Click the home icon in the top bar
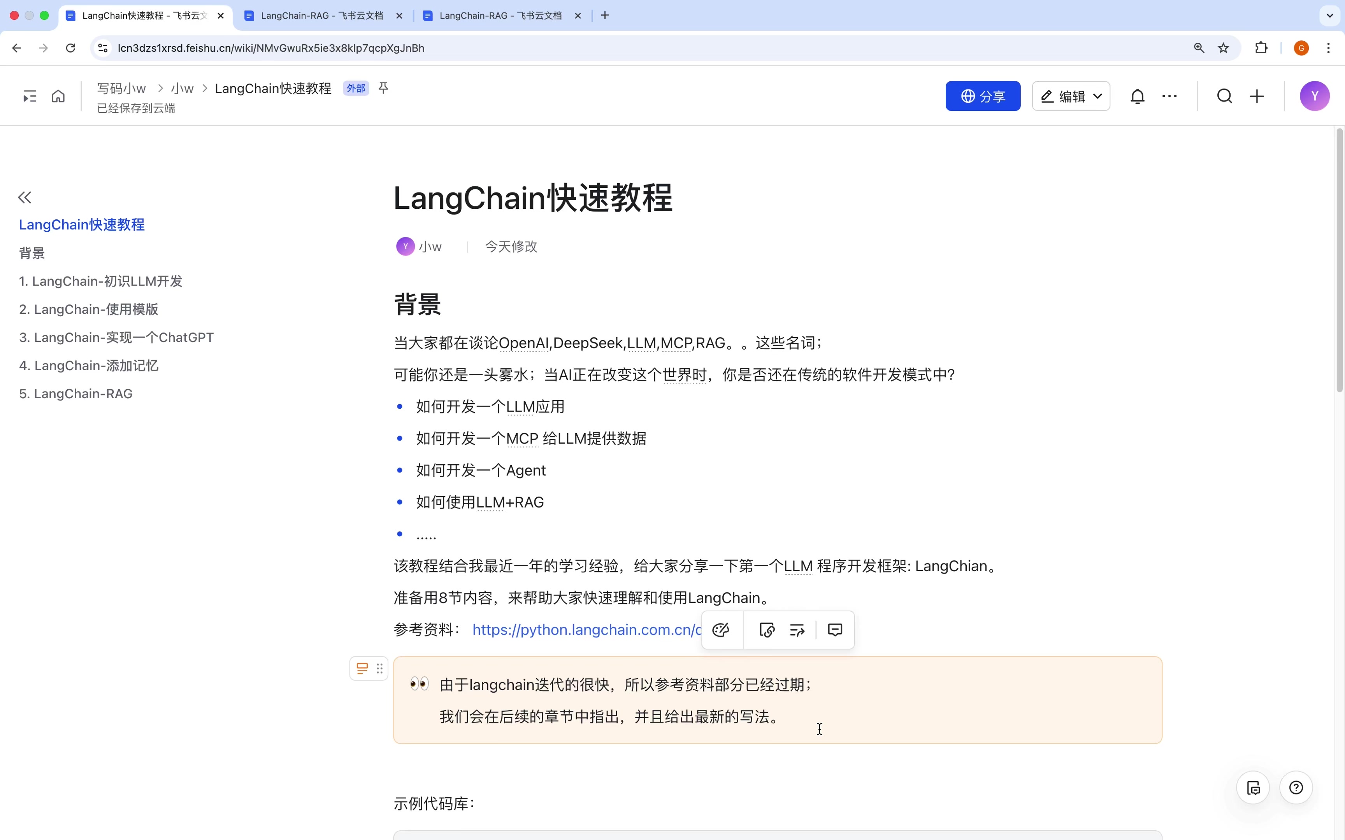This screenshot has height=840, width=1345. [x=58, y=96]
